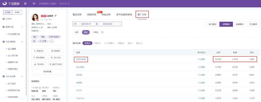The width and height of the screenshot is (261, 102).
Task: Select the 商业 filter
Action: coord(86,32)
